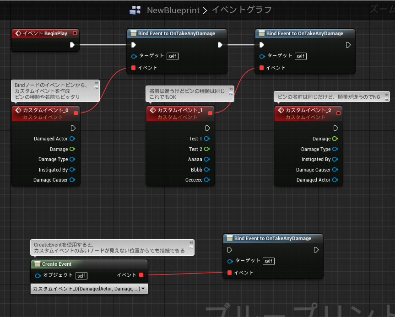This screenshot has width=395, height=317.
Task: Click exec output pin of second Bind Event node
Action: [348, 45]
